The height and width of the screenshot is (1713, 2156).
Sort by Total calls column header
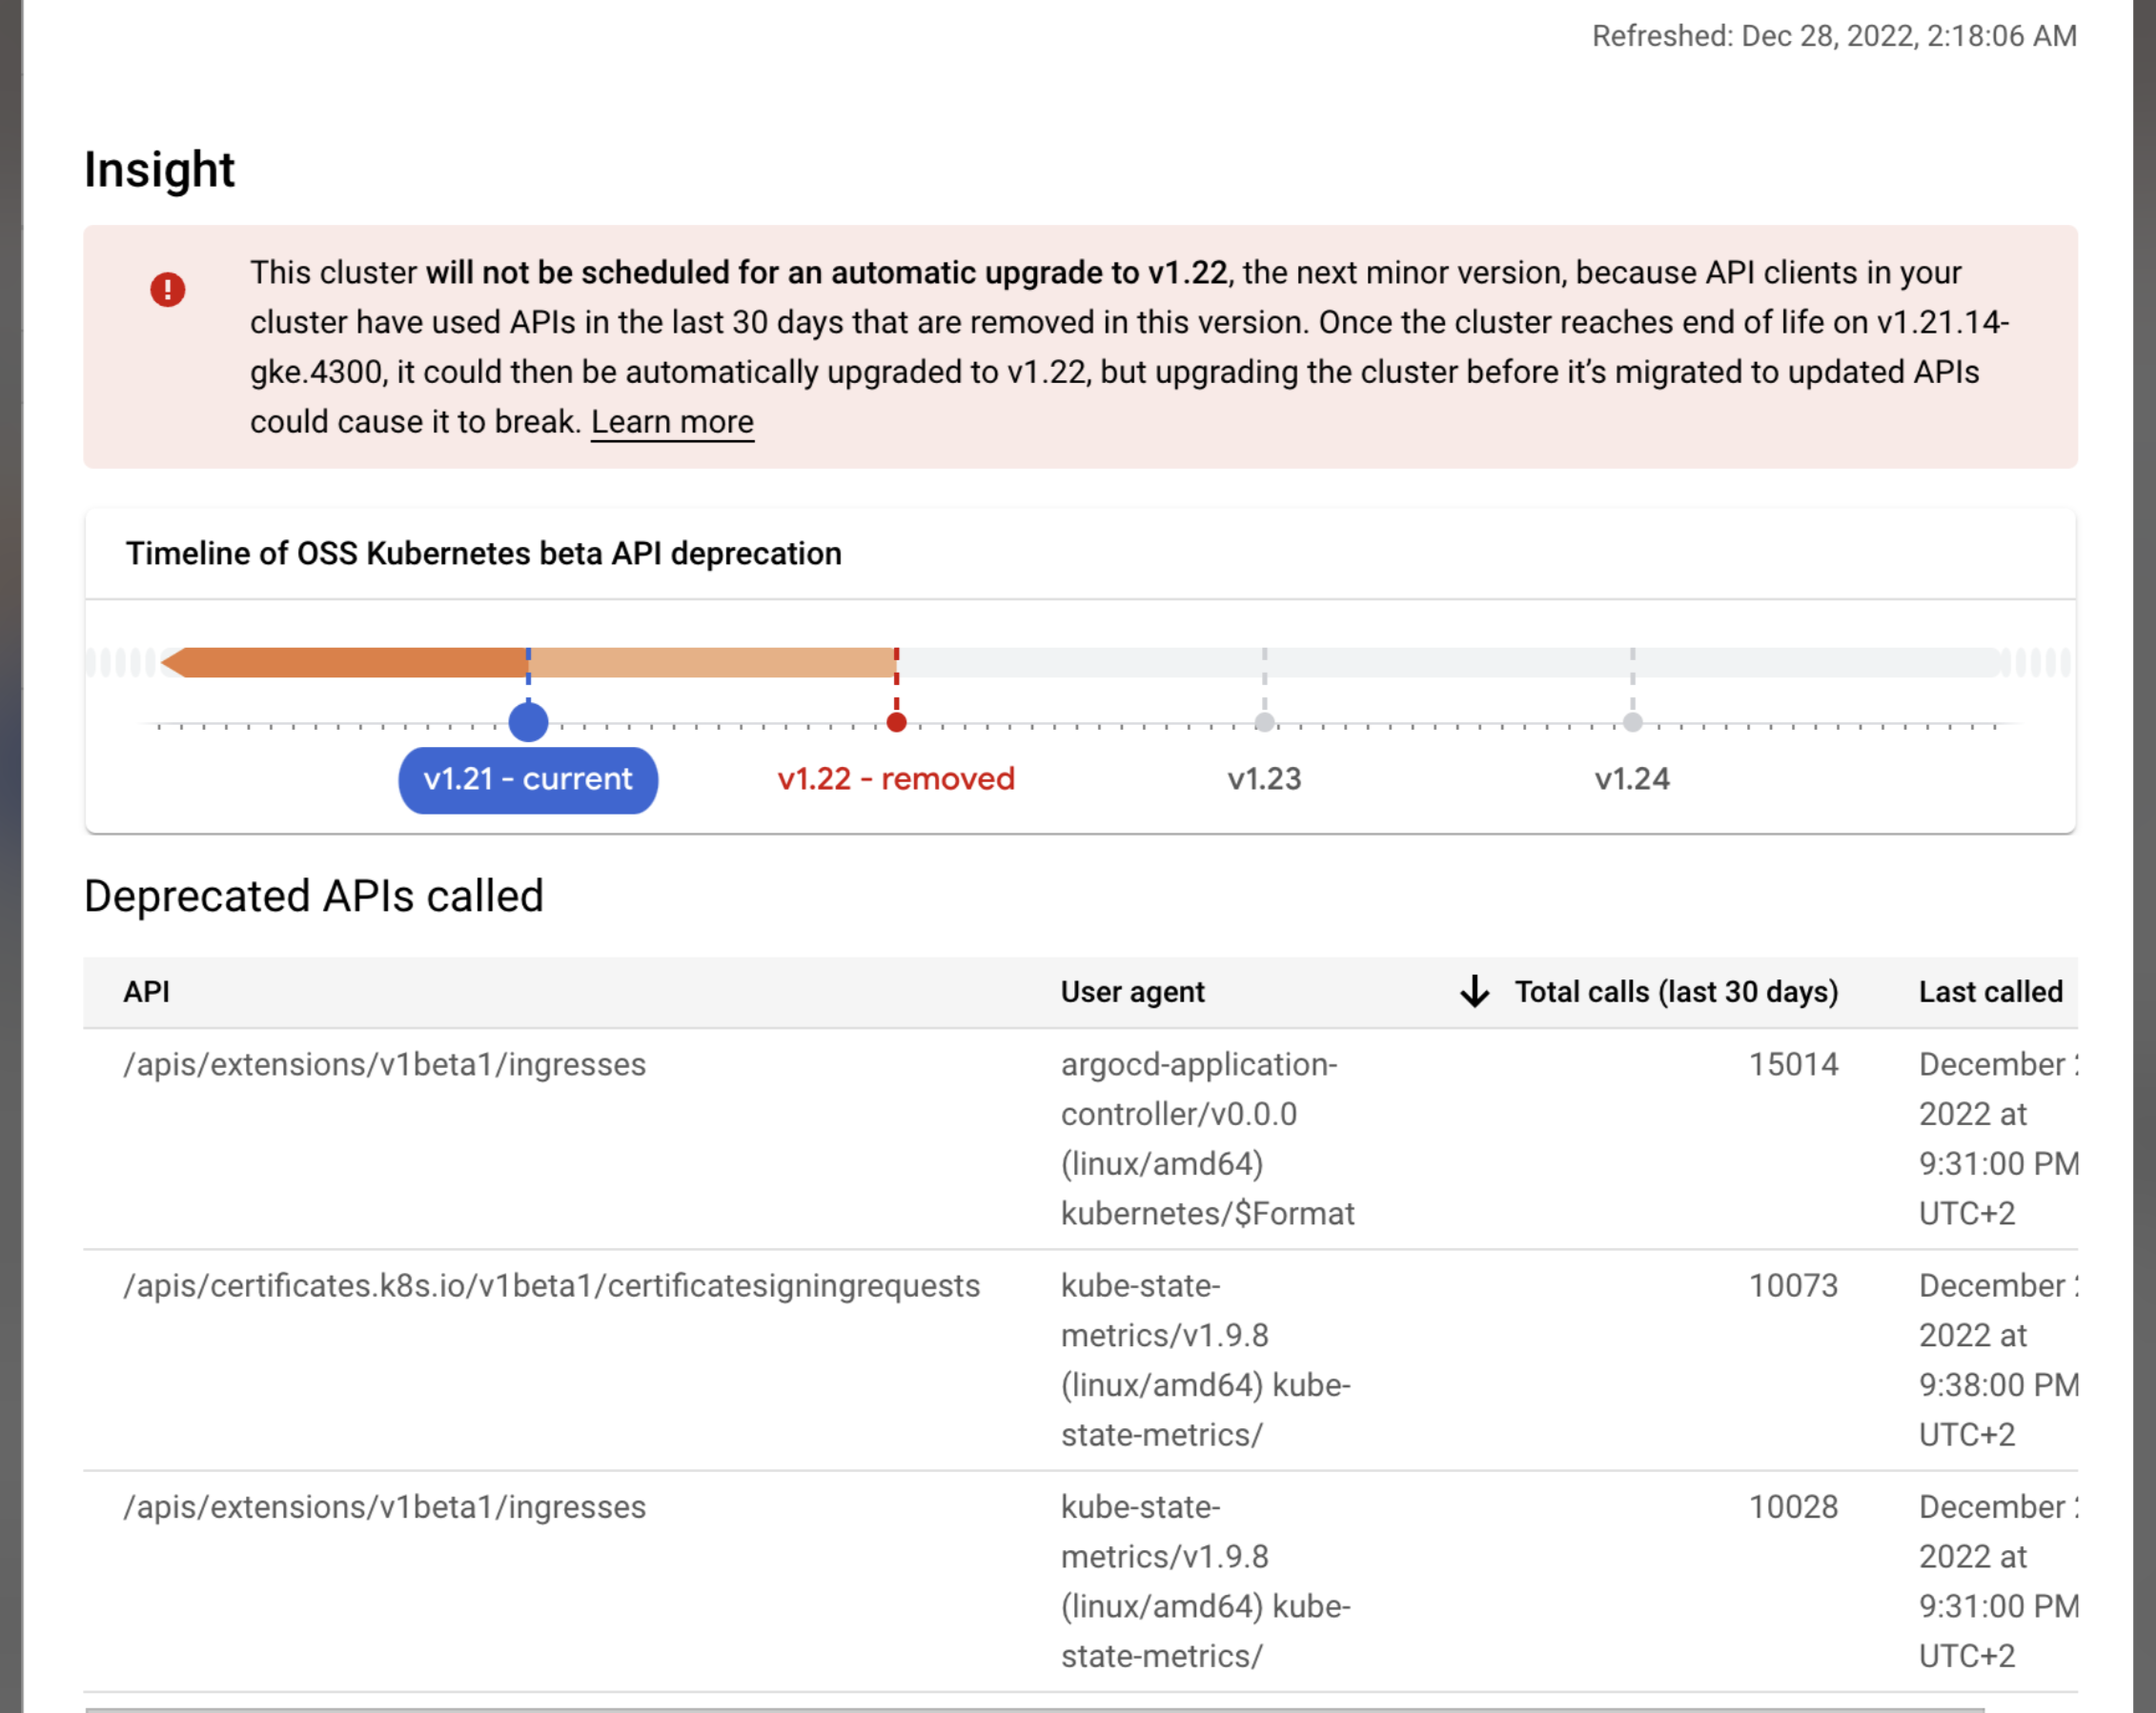tap(1676, 992)
